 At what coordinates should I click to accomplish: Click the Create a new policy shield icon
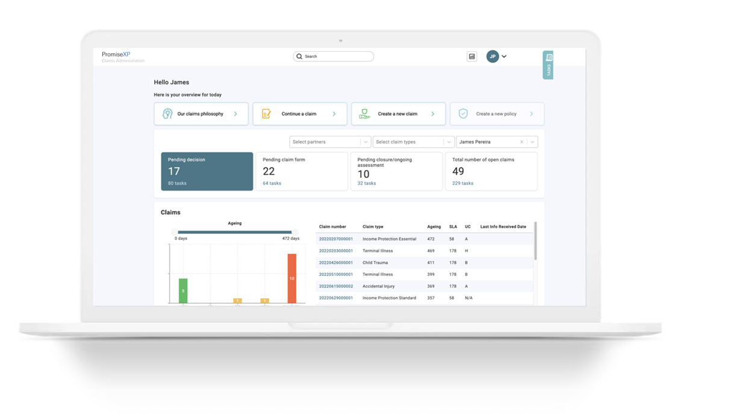tap(463, 114)
